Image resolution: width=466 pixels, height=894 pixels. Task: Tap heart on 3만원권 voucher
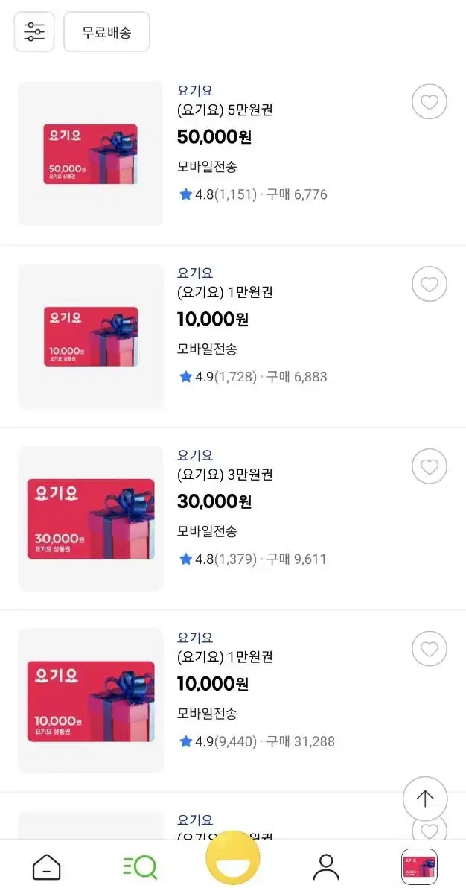(x=429, y=467)
